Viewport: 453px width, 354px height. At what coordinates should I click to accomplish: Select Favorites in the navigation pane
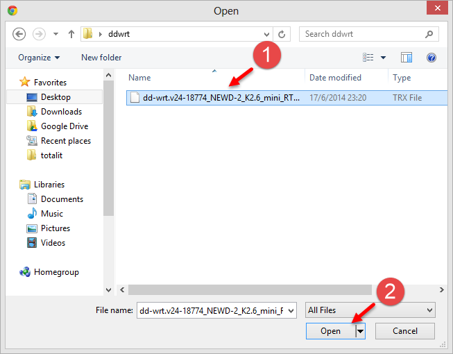click(50, 83)
